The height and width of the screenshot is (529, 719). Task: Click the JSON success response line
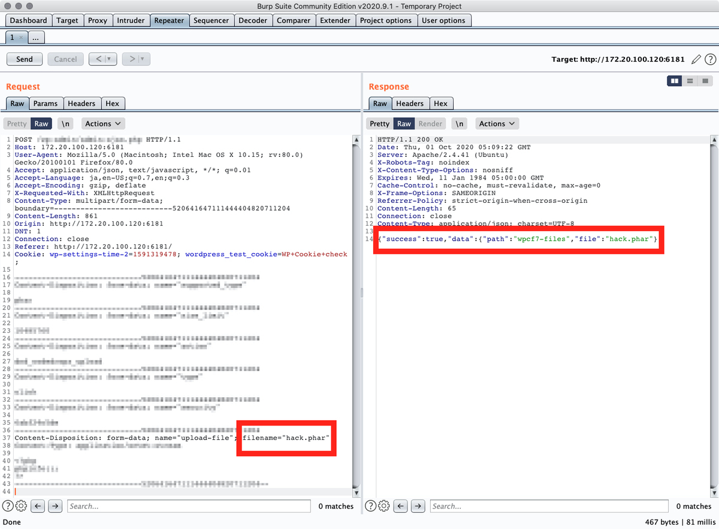click(518, 239)
